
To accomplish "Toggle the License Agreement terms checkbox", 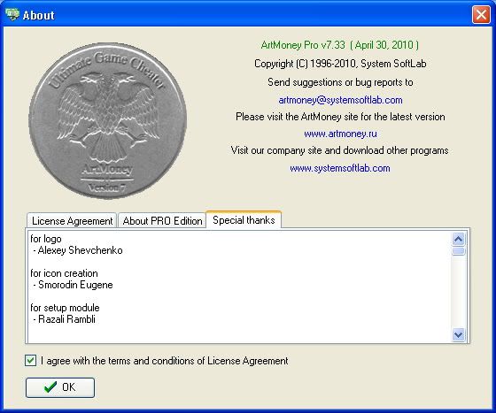I will (30, 360).
